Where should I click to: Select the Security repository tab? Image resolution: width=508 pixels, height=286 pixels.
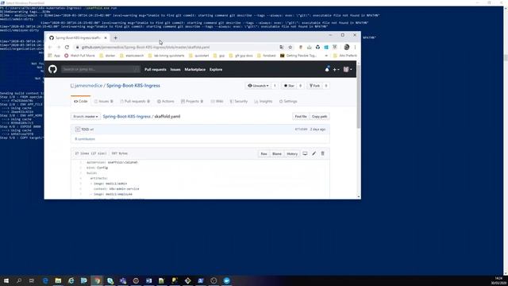tap(238, 101)
